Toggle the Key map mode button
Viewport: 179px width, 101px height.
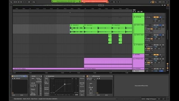[x=156, y=2]
